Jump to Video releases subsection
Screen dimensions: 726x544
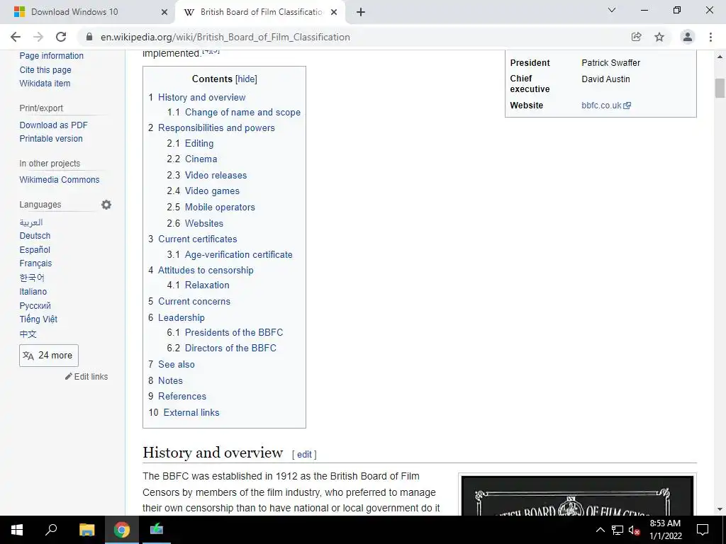(x=216, y=176)
